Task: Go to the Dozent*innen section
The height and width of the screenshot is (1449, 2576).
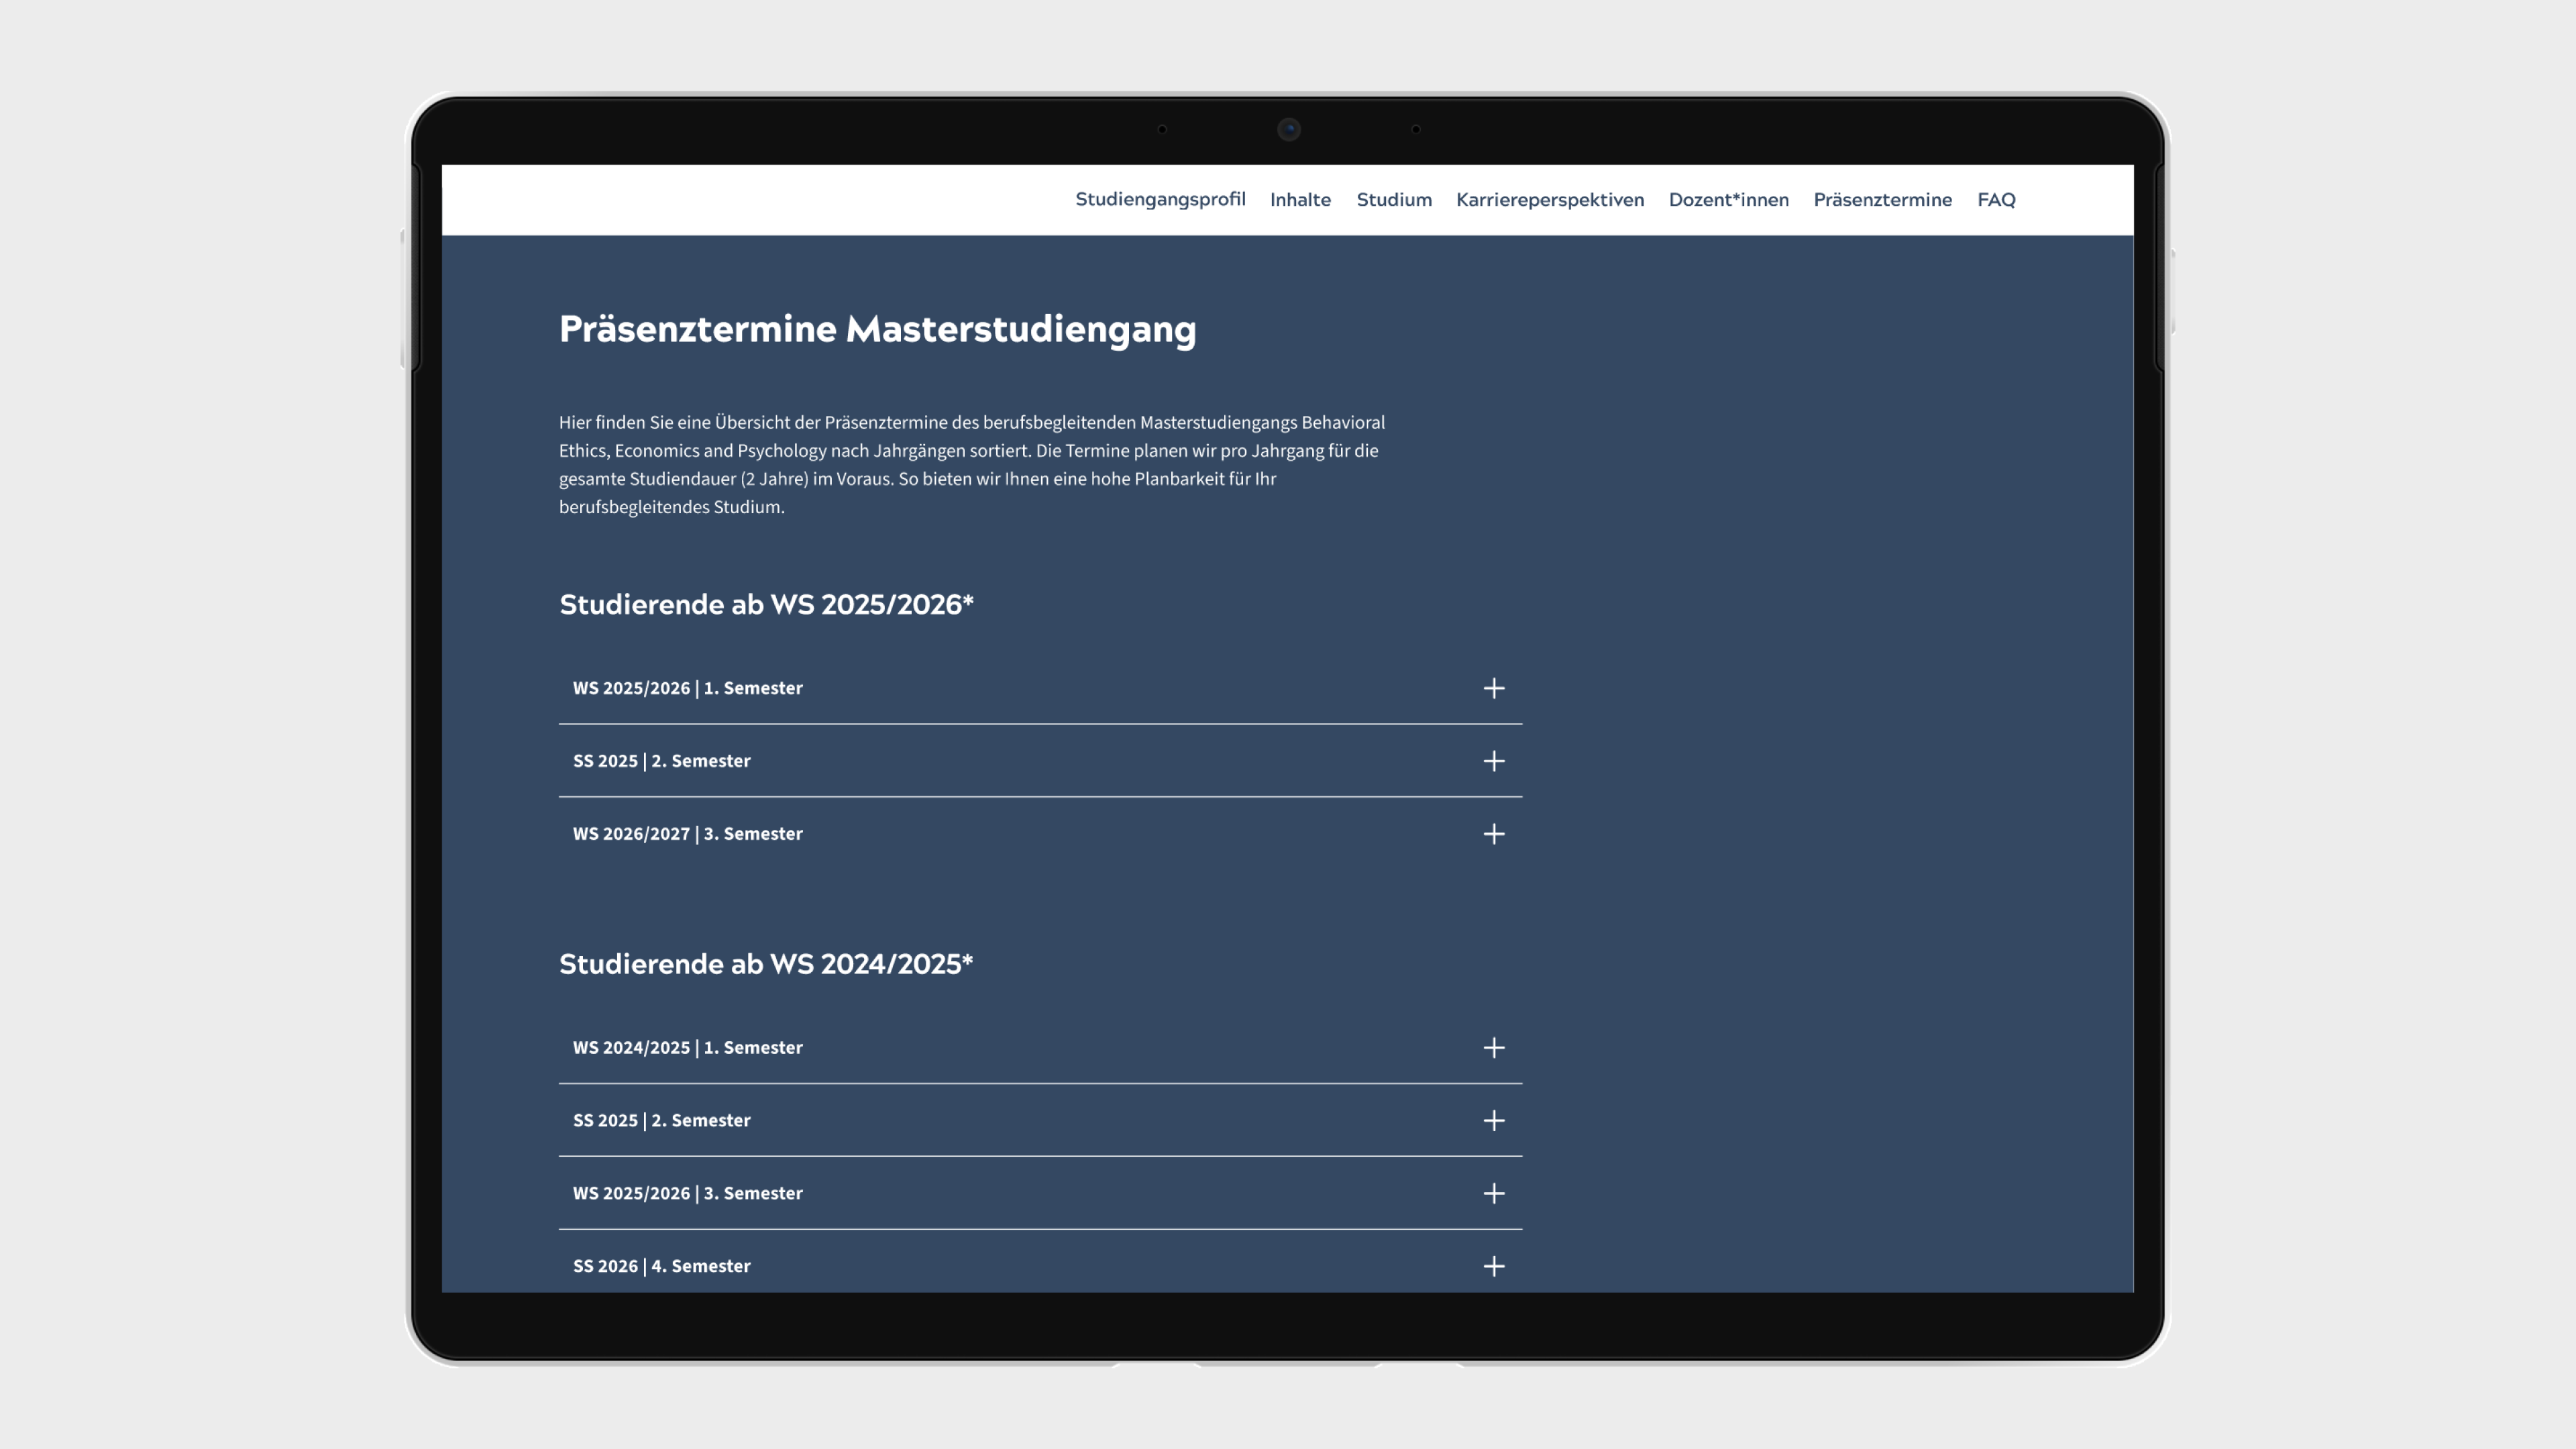Action: pyautogui.click(x=1729, y=199)
